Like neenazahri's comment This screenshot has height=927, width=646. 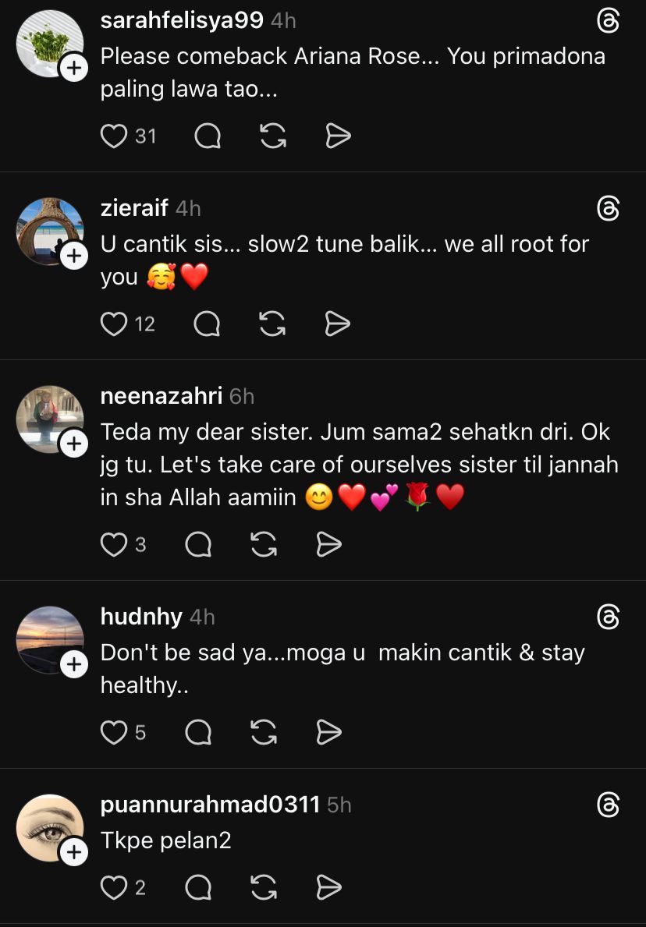pos(114,544)
